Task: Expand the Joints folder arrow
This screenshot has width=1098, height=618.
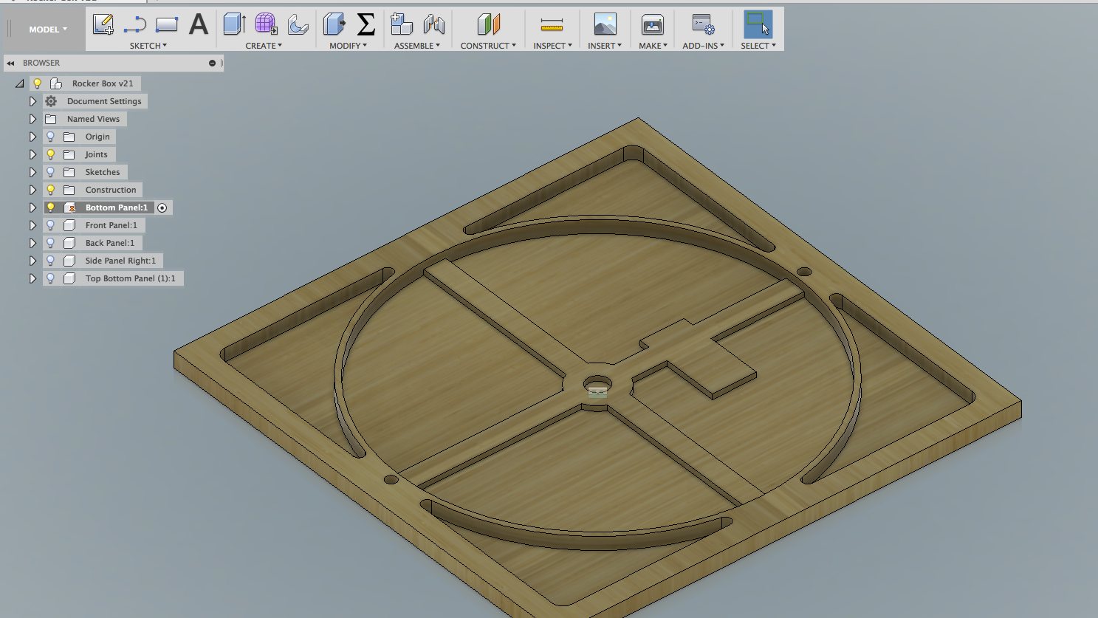Action: tap(32, 154)
